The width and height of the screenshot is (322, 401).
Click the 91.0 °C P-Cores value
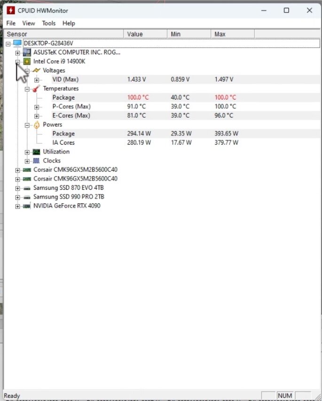point(136,107)
